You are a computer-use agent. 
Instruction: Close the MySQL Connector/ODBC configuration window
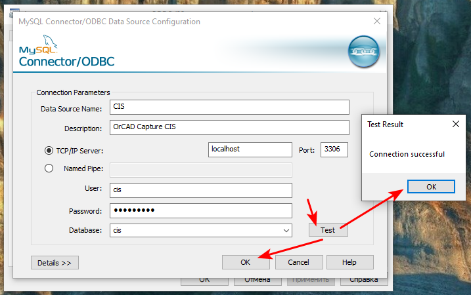377,21
